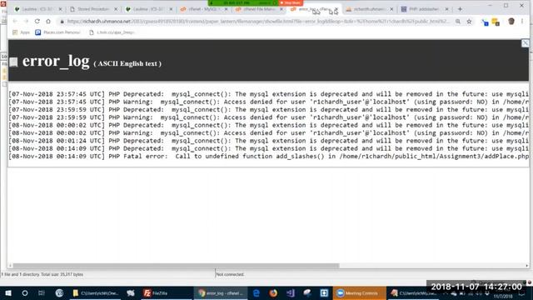The height and width of the screenshot is (300, 533).
Task: Switch to the richardh.uhmanoa tab
Action: point(369,9)
